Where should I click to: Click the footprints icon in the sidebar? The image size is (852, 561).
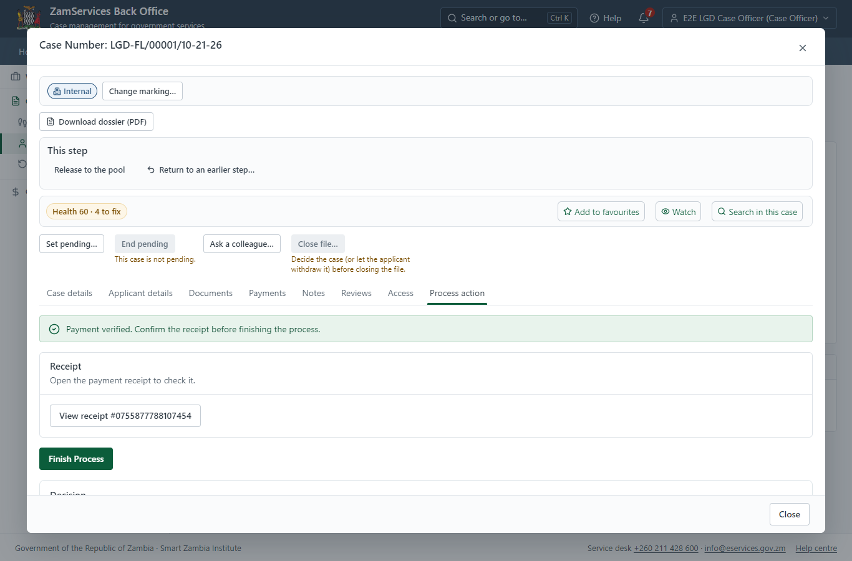pyautogui.click(x=22, y=122)
